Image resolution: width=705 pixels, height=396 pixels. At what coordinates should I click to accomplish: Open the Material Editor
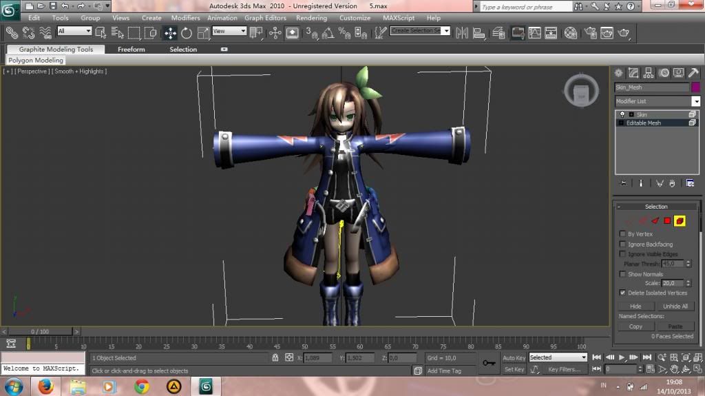571,33
